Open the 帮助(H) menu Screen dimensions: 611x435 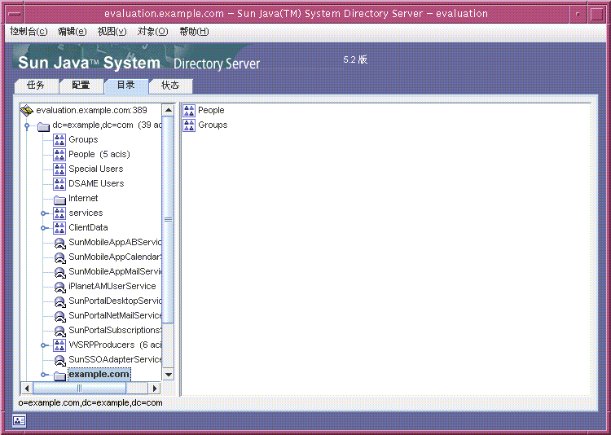point(194,32)
